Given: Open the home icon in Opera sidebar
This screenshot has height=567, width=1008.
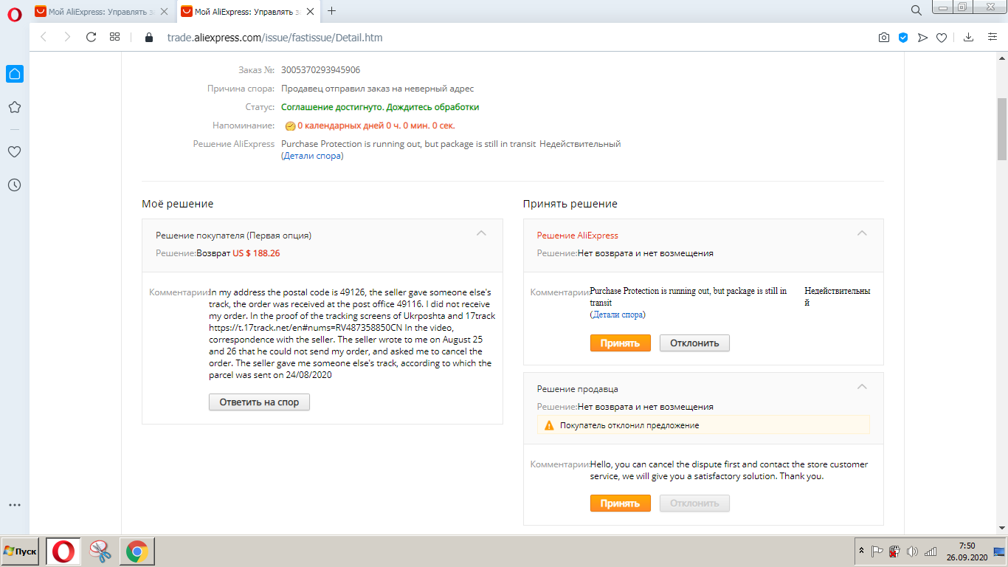Looking at the screenshot, I should pyautogui.click(x=14, y=73).
